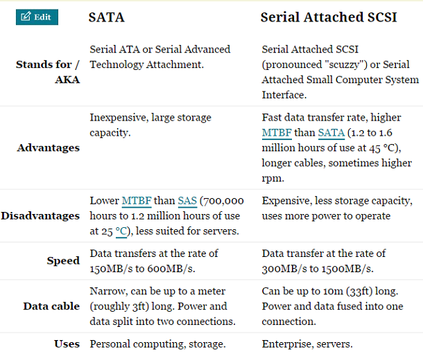Click the Serial Attached SCSI column heading
Viewport: 423px width, 356px height.
tap(328, 17)
